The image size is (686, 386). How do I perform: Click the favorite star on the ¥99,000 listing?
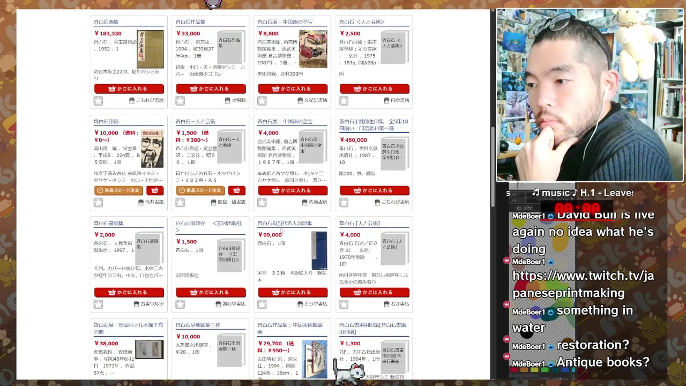(262, 305)
